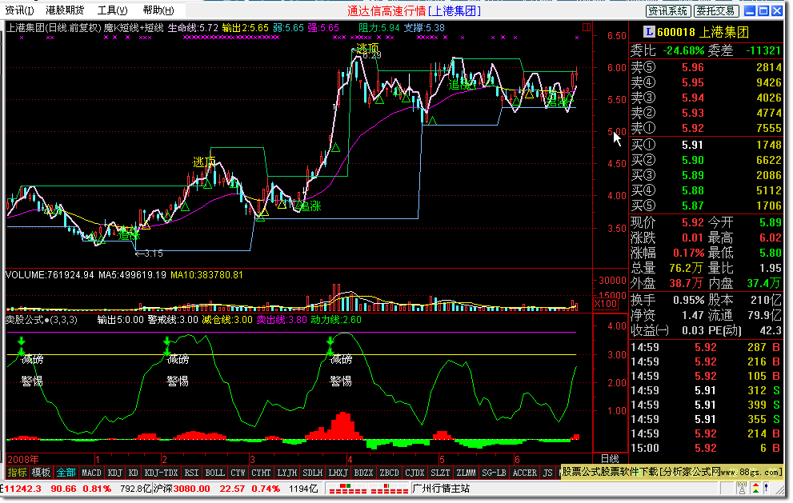Click the 买① price 5.91 row
793x503 pixels.
point(706,145)
